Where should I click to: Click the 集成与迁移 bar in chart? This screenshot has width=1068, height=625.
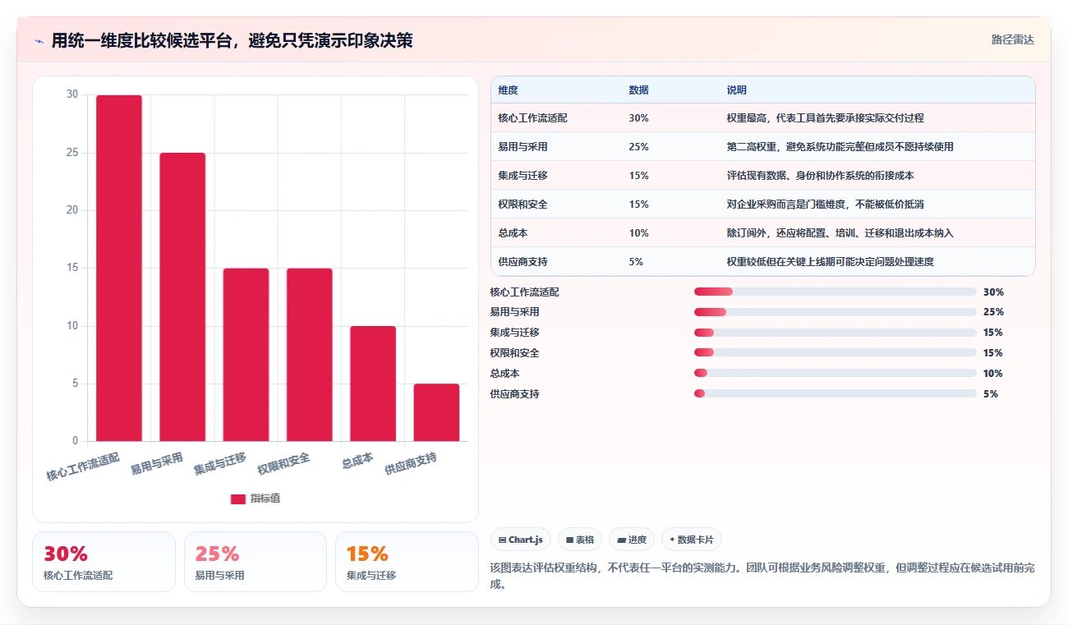pos(246,355)
